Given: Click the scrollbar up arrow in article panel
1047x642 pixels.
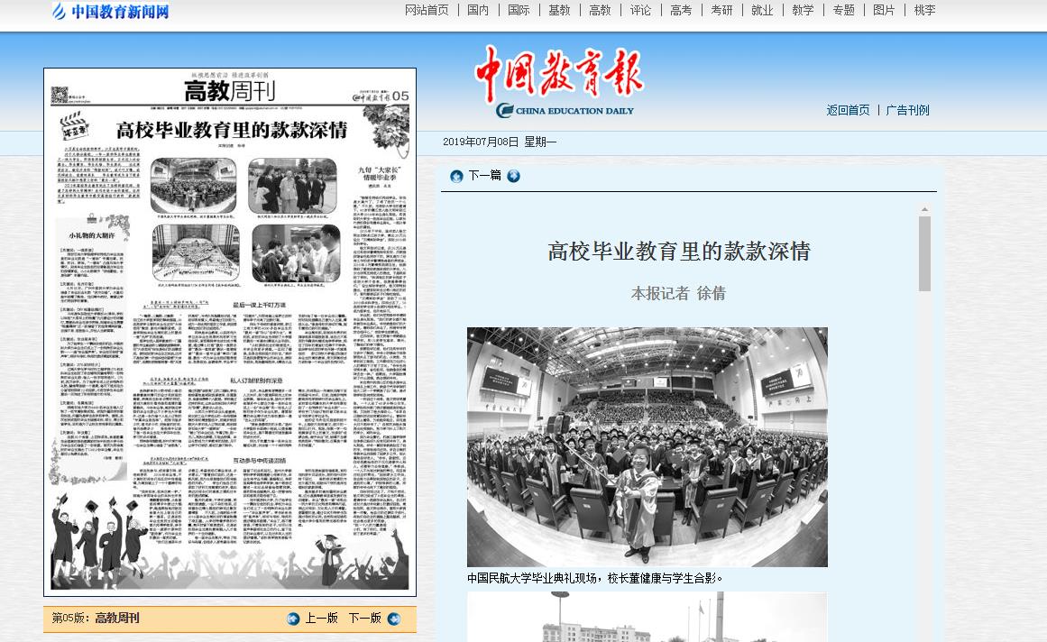Looking at the screenshot, I should (924, 209).
